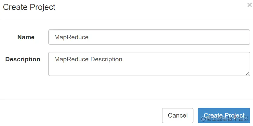Click the bold Name label

tap(26, 37)
